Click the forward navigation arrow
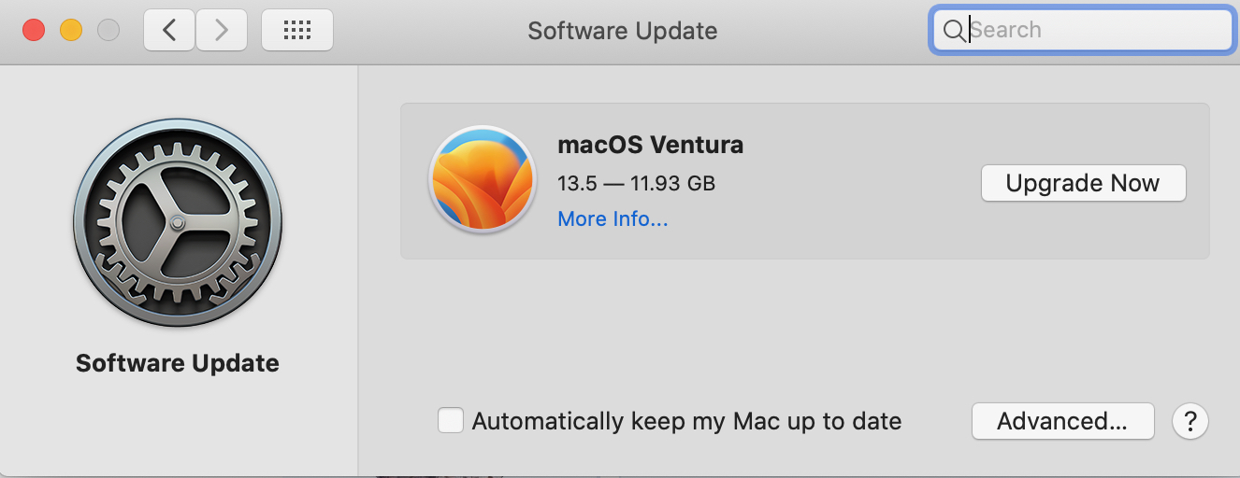1240x478 pixels. click(x=222, y=31)
